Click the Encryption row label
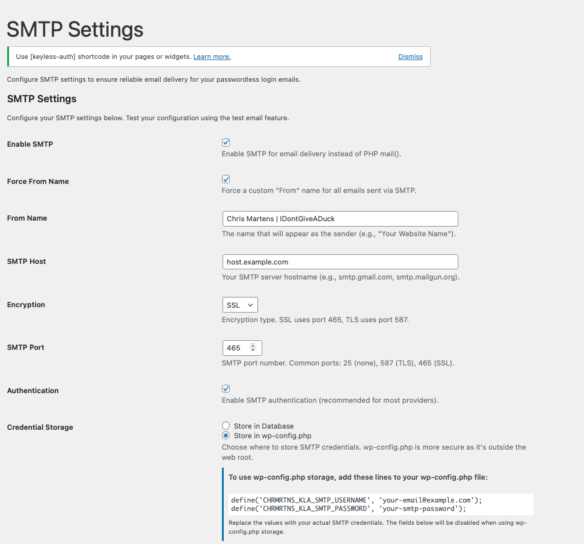584x544 pixels. pos(26,305)
